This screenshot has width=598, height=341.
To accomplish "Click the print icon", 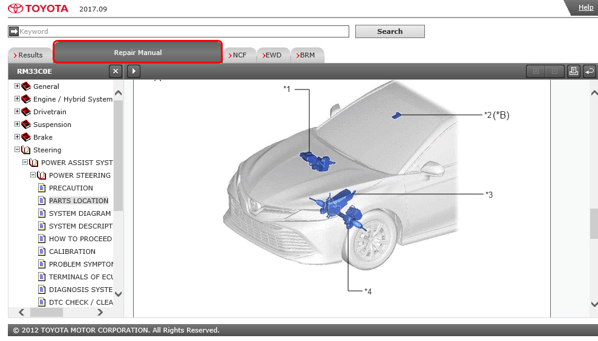I will point(574,71).
